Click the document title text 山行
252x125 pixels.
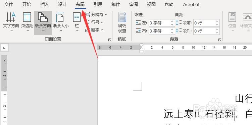click(244, 99)
